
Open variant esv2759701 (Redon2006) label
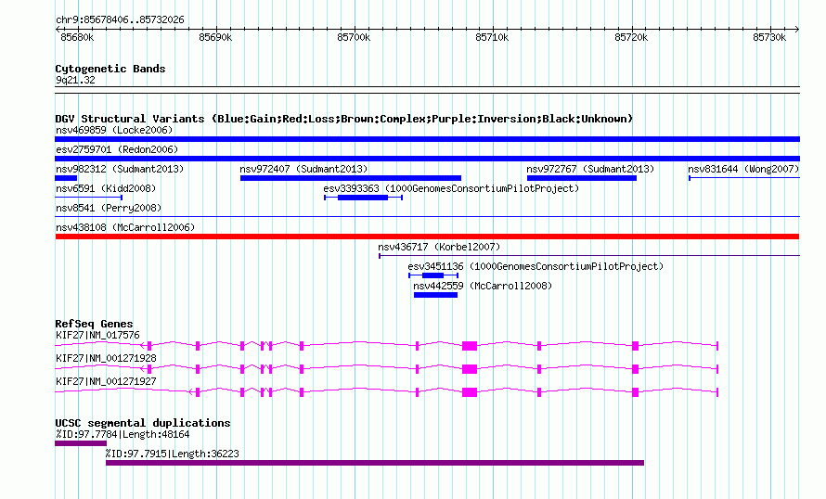[117, 149]
